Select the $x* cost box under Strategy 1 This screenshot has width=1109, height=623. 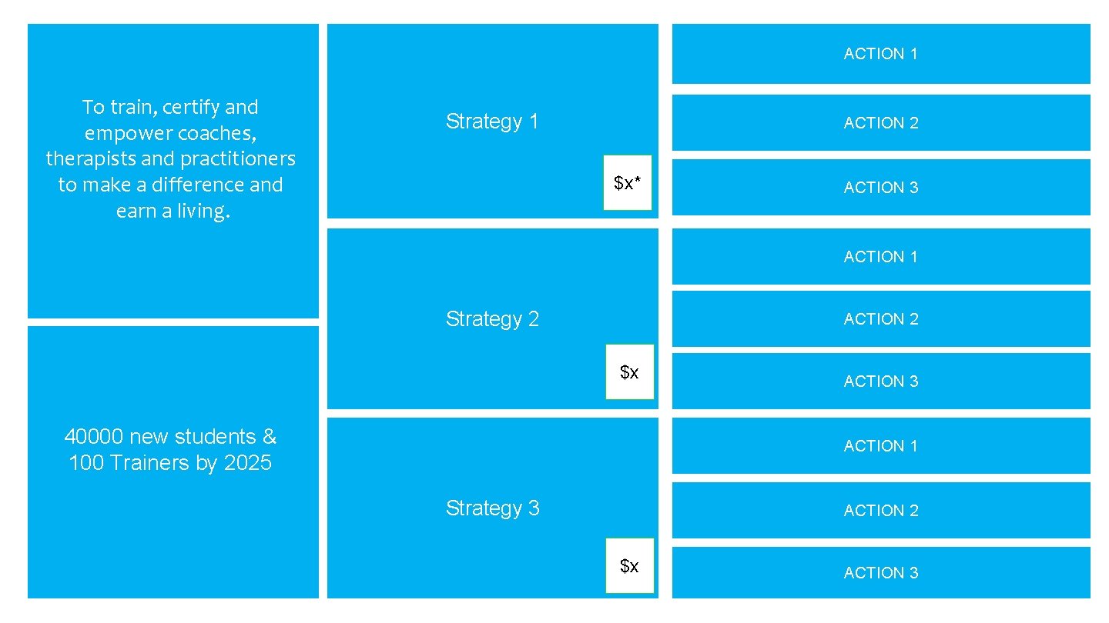tap(628, 183)
